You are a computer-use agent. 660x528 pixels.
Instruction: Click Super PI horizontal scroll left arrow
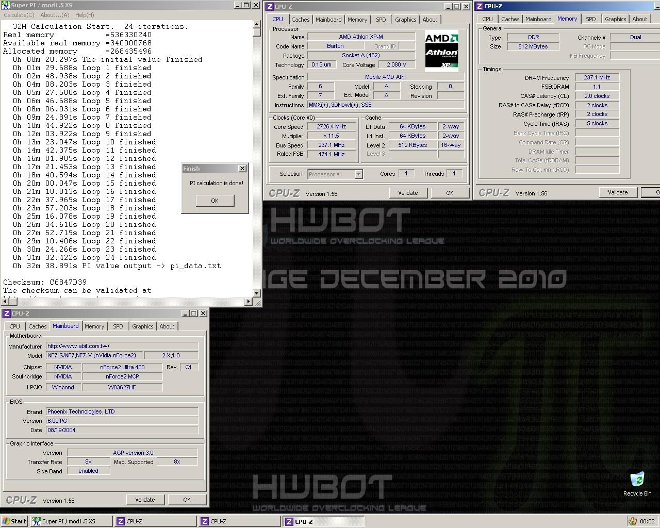(x=4, y=302)
